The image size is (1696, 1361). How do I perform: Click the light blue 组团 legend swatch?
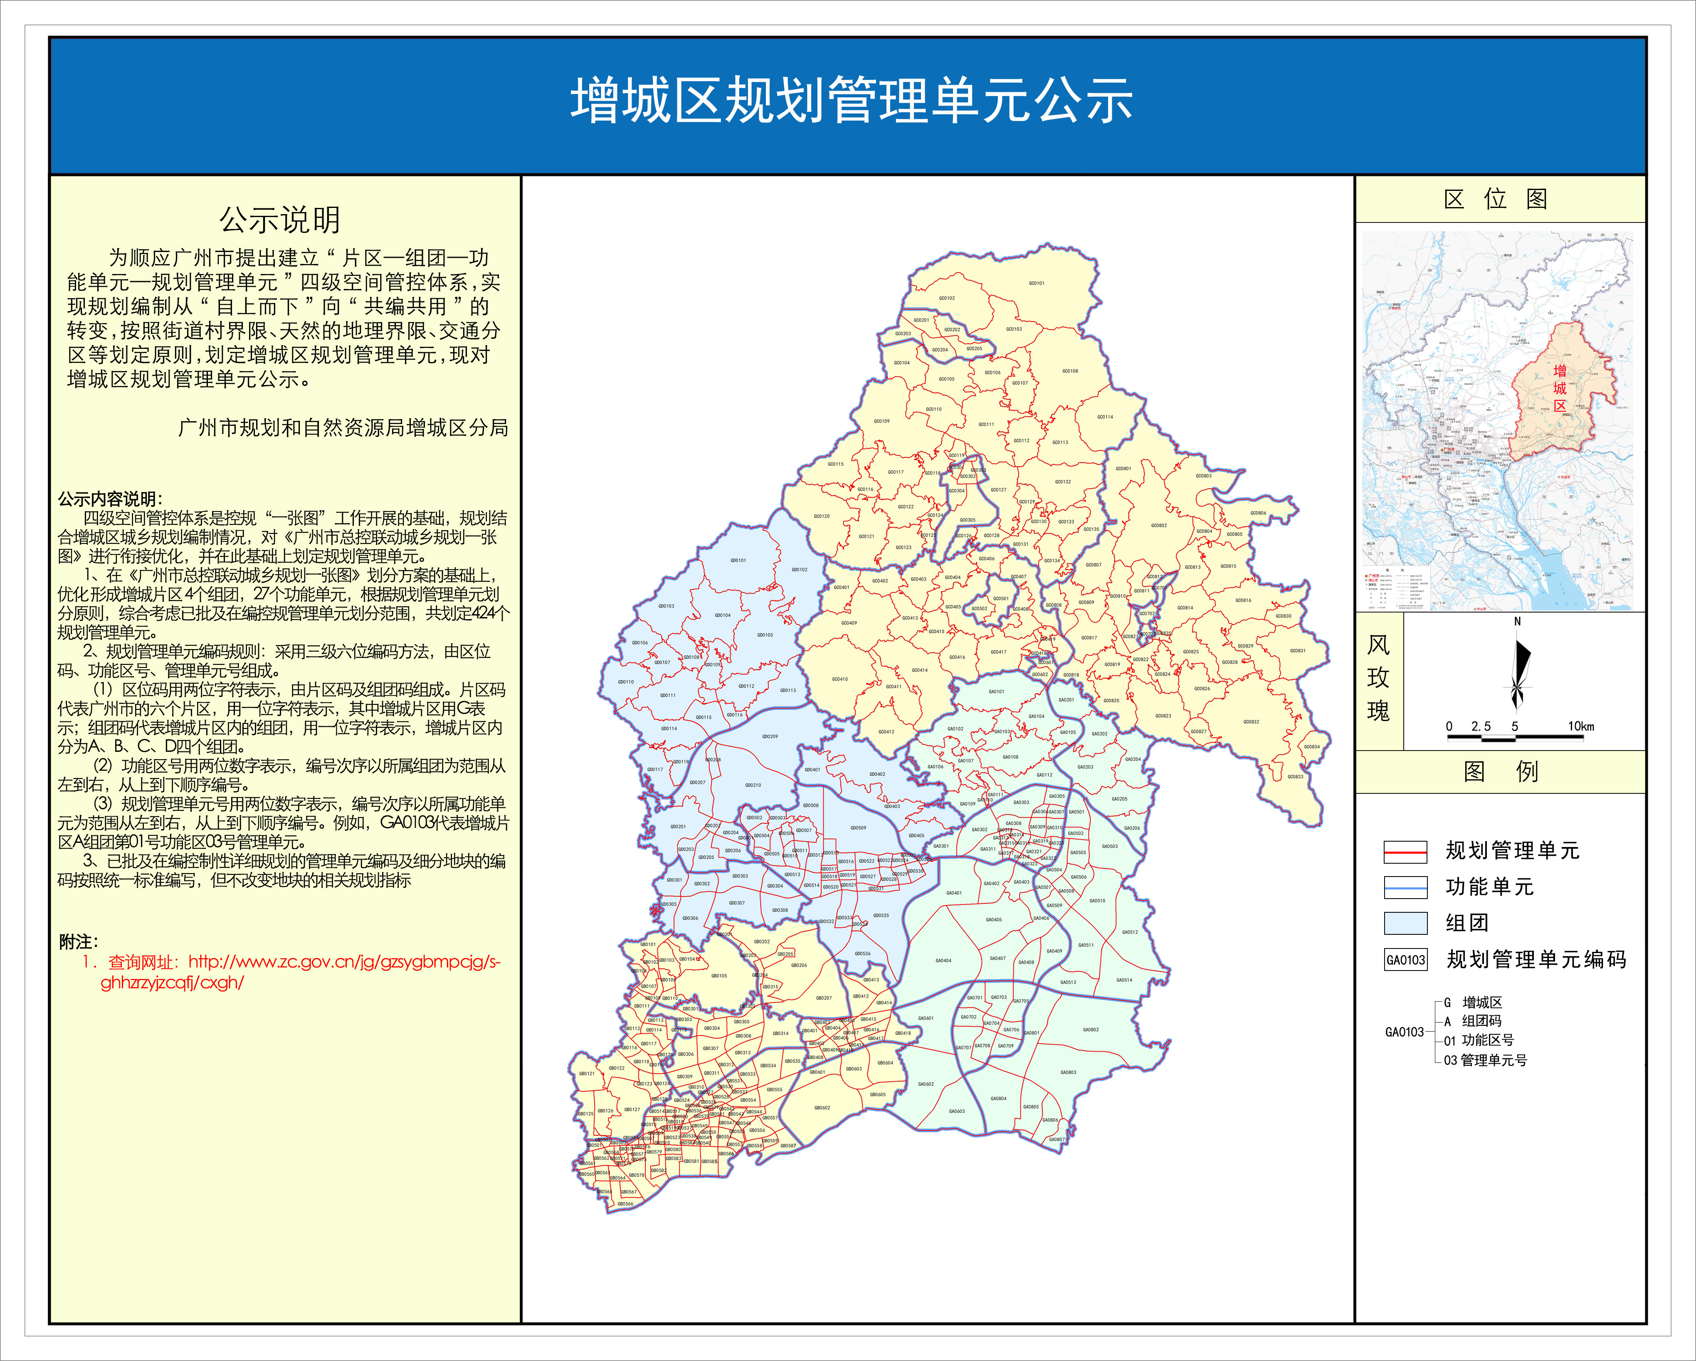(x=1405, y=923)
